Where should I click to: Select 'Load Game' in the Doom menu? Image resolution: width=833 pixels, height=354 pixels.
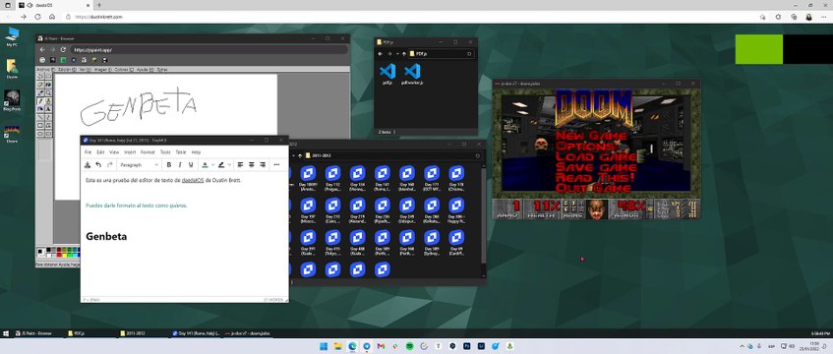click(x=596, y=156)
